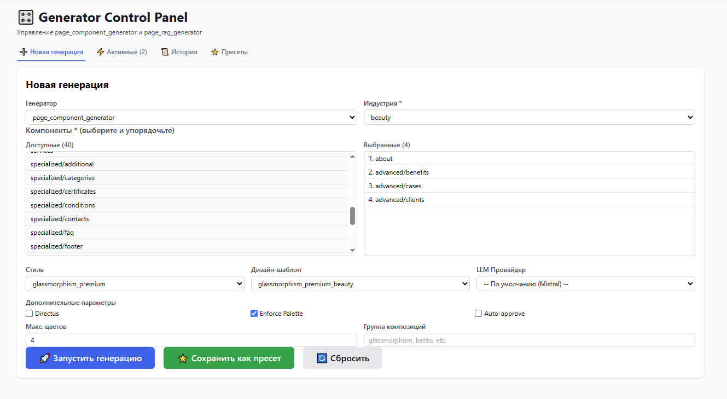Image resolution: width=727 pixels, height=399 pixels.
Task: Select specialized/additional in available list
Action: coord(188,164)
